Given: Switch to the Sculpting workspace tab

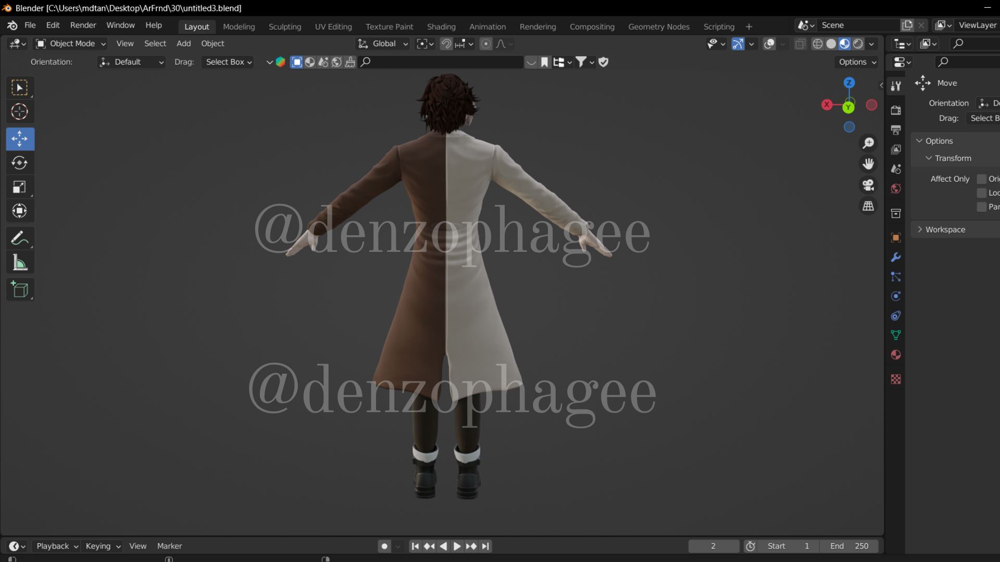Looking at the screenshot, I should (285, 27).
